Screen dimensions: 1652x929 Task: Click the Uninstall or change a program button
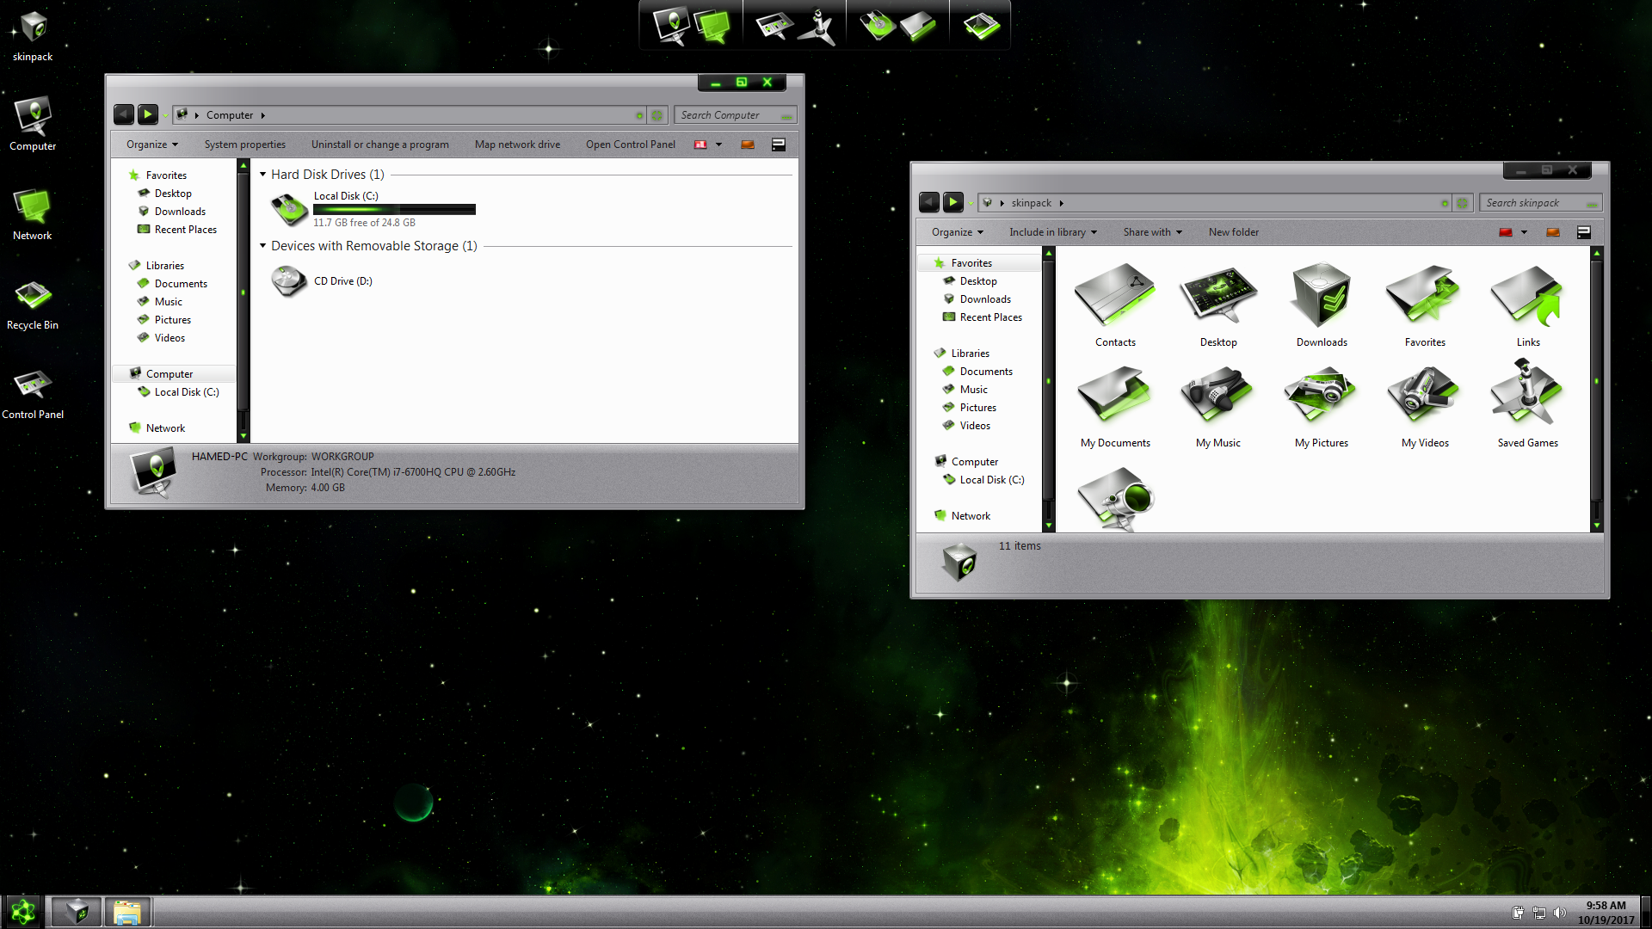point(379,145)
